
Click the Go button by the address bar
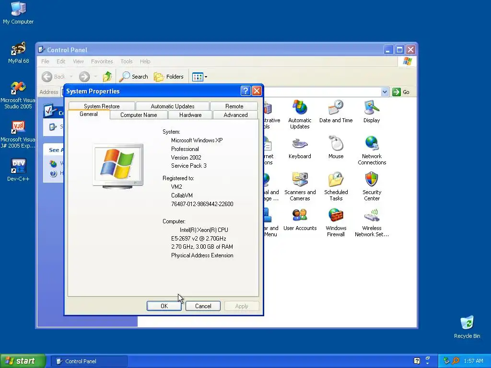click(401, 92)
